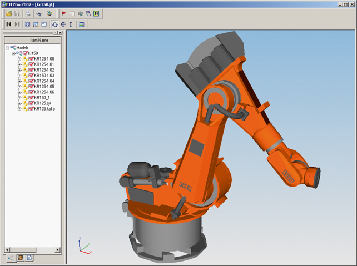This screenshot has width=357, height=266.
Task: Click the small window icon beside red flag
Action: tap(72, 14)
